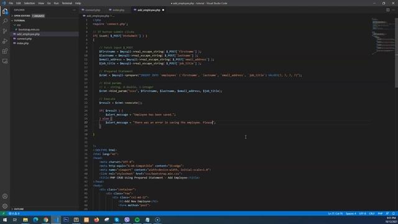This screenshot has height=224, width=398.
Task: Click the unsaved dot on add_employee.php tab
Action: 163,10
